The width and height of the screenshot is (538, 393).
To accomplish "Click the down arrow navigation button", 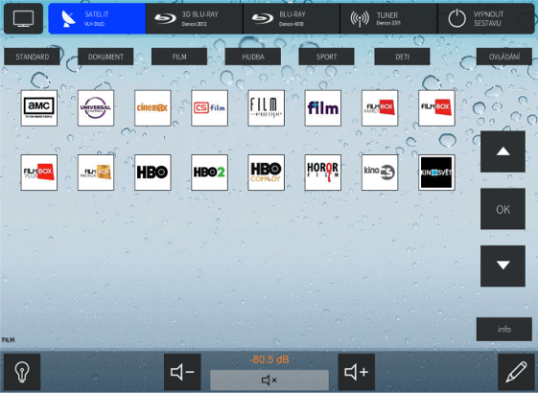I will point(503,266).
